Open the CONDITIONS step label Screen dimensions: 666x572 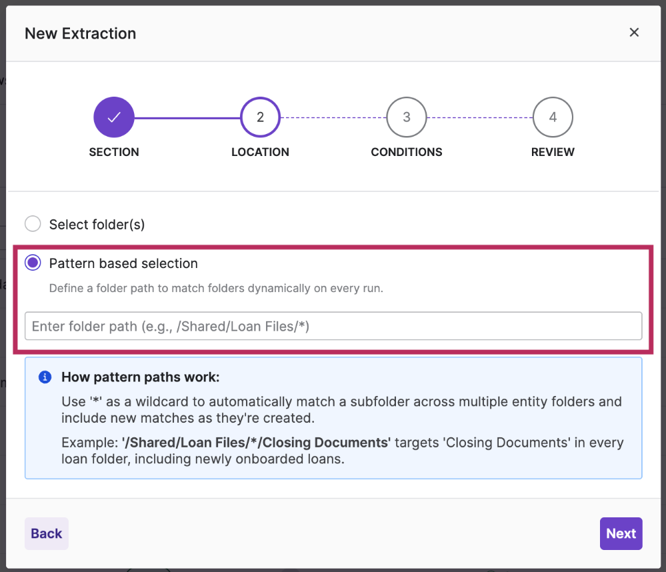[407, 152]
